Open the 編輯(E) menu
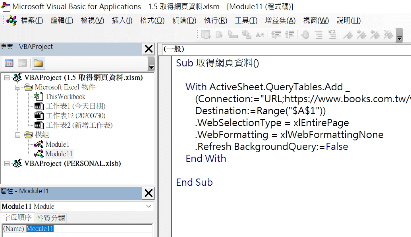 62,20
